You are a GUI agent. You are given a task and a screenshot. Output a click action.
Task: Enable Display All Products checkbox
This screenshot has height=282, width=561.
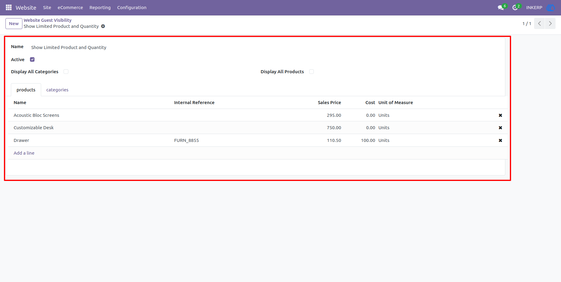(x=311, y=72)
